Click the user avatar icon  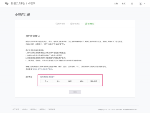[x=141, y=3]
